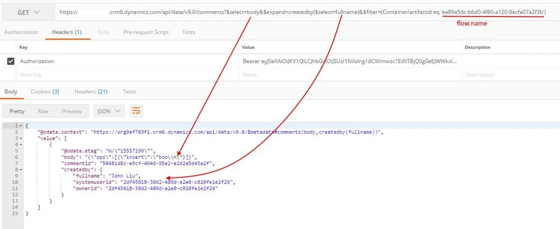Switch to Preview response view

pos(71,111)
